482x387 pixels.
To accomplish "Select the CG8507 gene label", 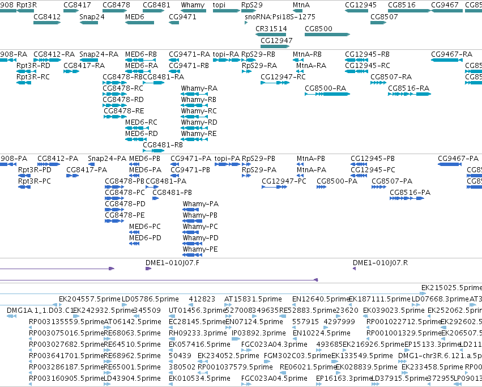I will 384,17.
